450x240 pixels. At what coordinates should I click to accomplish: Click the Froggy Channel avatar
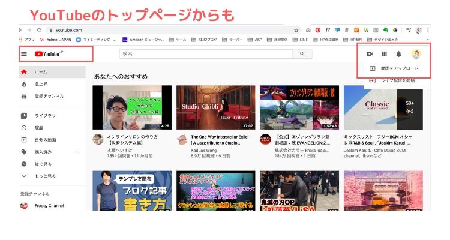pyautogui.click(x=24, y=206)
